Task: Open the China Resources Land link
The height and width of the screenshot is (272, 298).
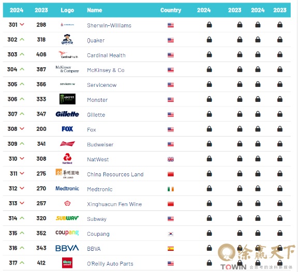Action: click(x=115, y=174)
